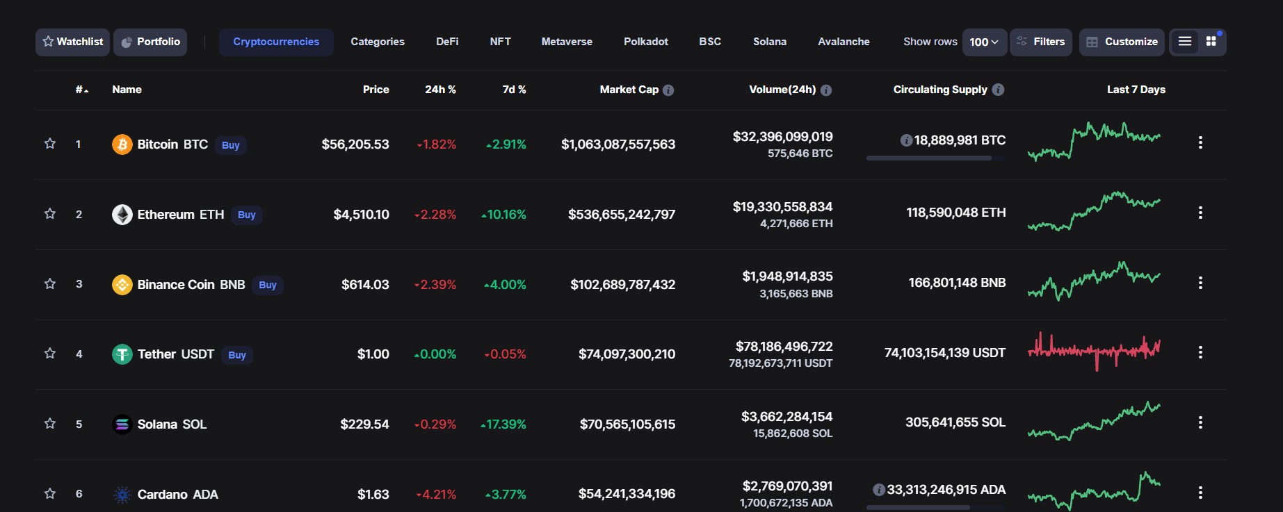This screenshot has width=1283, height=512.
Task: Open the three-dot menu for Cardano
Action: 1200,493
